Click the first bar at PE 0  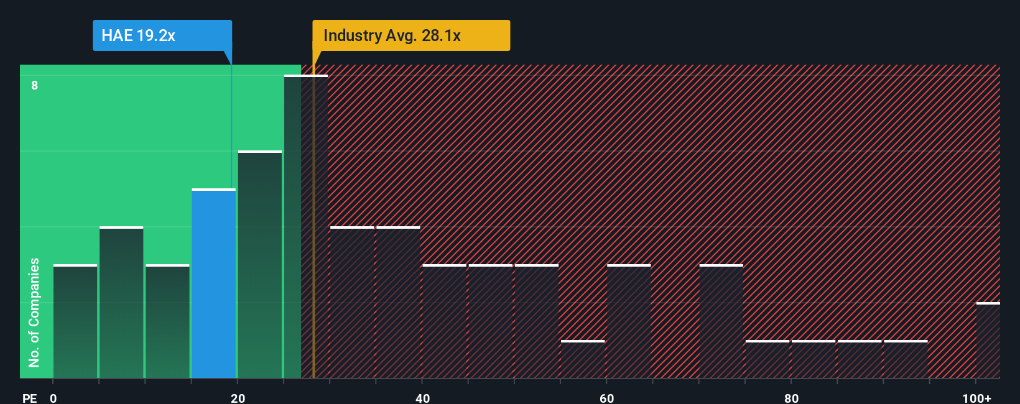click(75, 321)
